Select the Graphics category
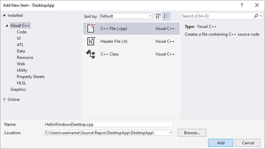The height and width of the screenshot is (149, 265). point(18,90)
